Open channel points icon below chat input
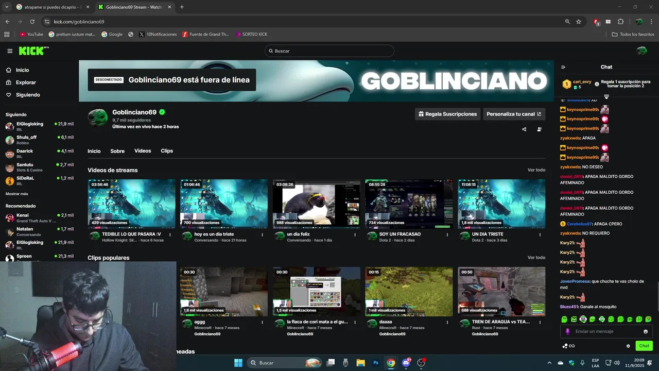 [568, 346]
